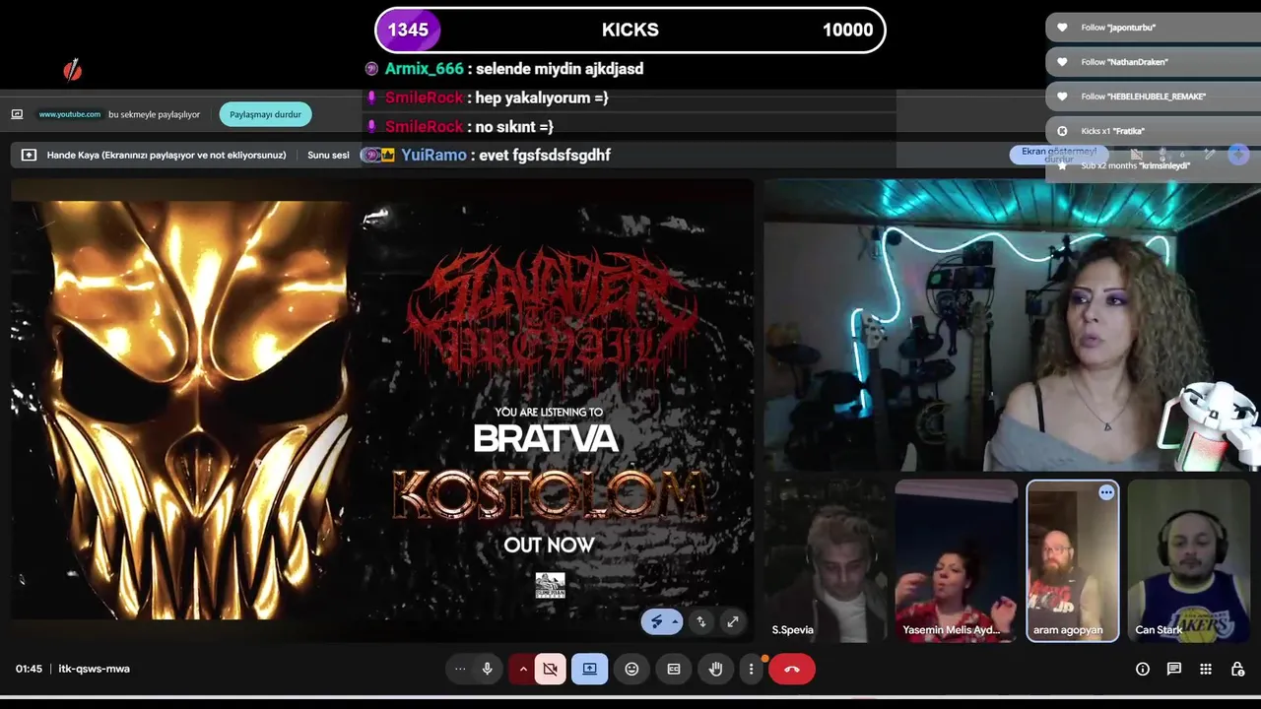Open more options vertical dots menu

coord(751,669)
